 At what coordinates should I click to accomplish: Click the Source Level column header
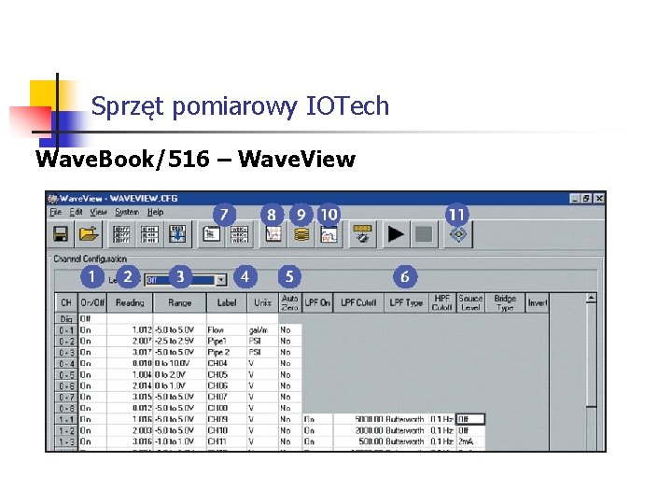coord(470,303)
